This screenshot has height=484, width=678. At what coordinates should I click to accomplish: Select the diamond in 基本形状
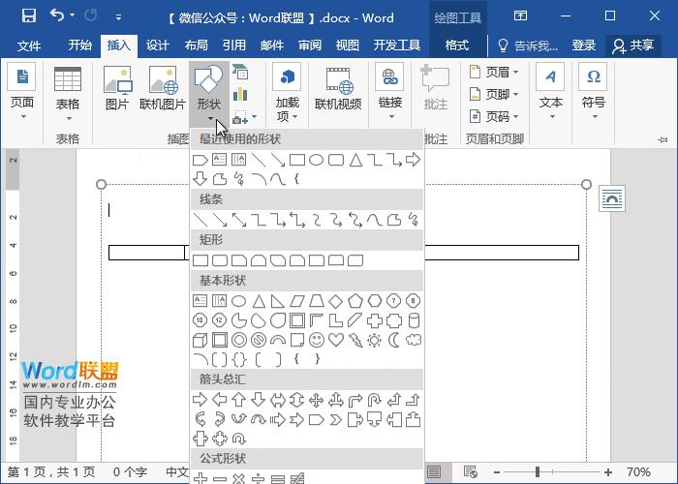pyautogui.click(x=335, y=301)
